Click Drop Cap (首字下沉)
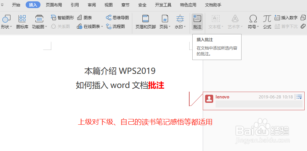Image resolution: width=307 pixels, height=151 pixels. (286, 26)
